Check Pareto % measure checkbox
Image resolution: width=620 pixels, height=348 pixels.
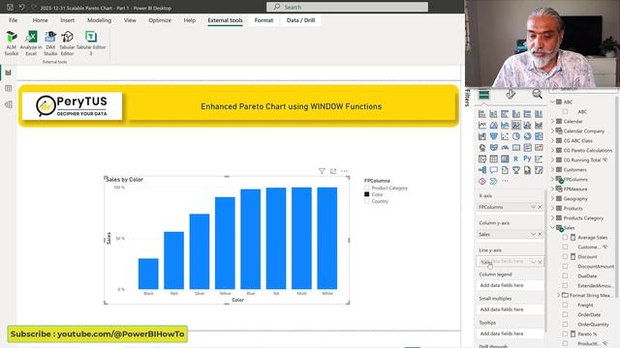(565, 334)
